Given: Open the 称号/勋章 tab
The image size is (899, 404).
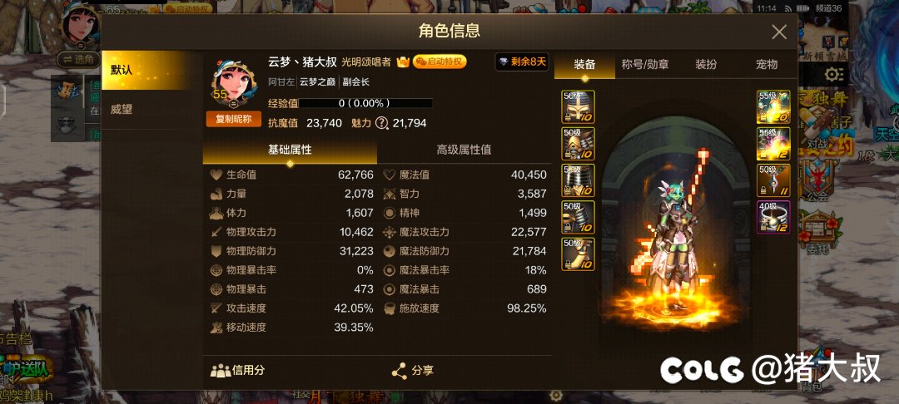Looking at the screenshot, I should (x=645, y=64).
